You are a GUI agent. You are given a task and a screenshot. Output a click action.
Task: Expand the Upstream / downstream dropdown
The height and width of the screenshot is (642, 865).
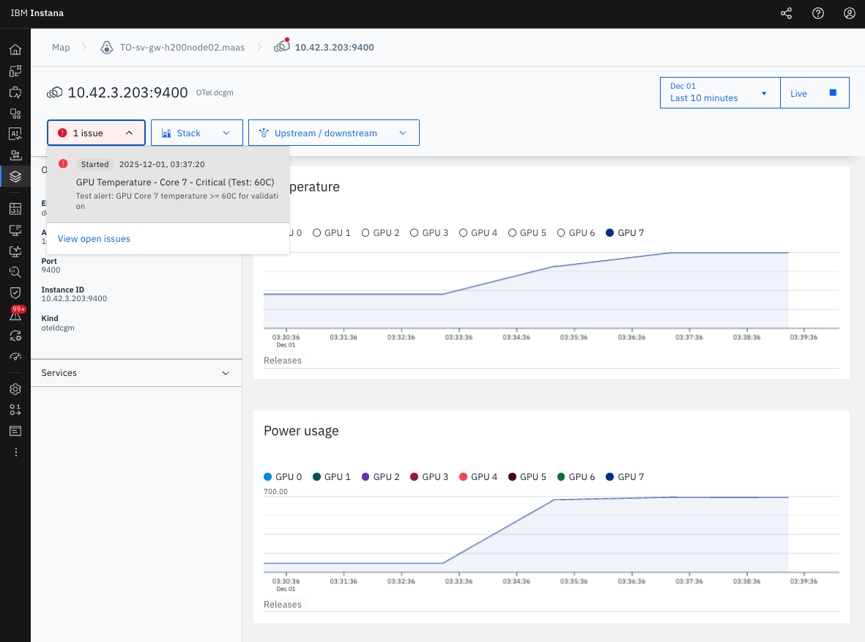(x=333, y=133)
